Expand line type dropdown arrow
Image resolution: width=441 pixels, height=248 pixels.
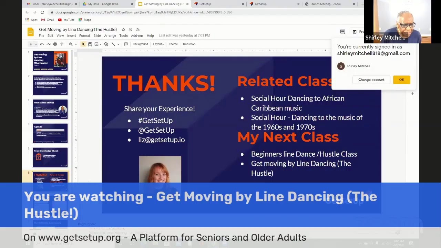click(x=118, y=44)
